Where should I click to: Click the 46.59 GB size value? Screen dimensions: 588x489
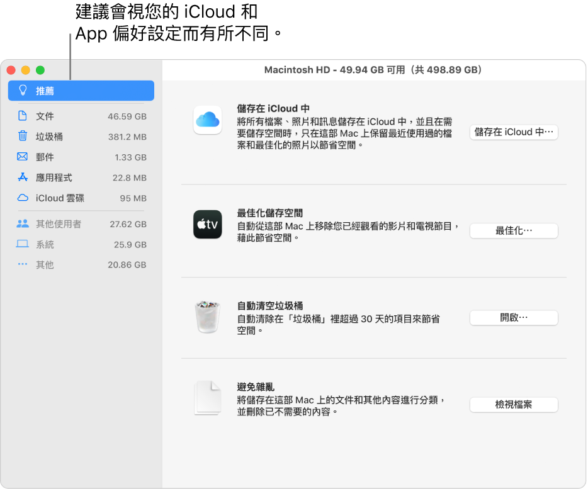127,116
